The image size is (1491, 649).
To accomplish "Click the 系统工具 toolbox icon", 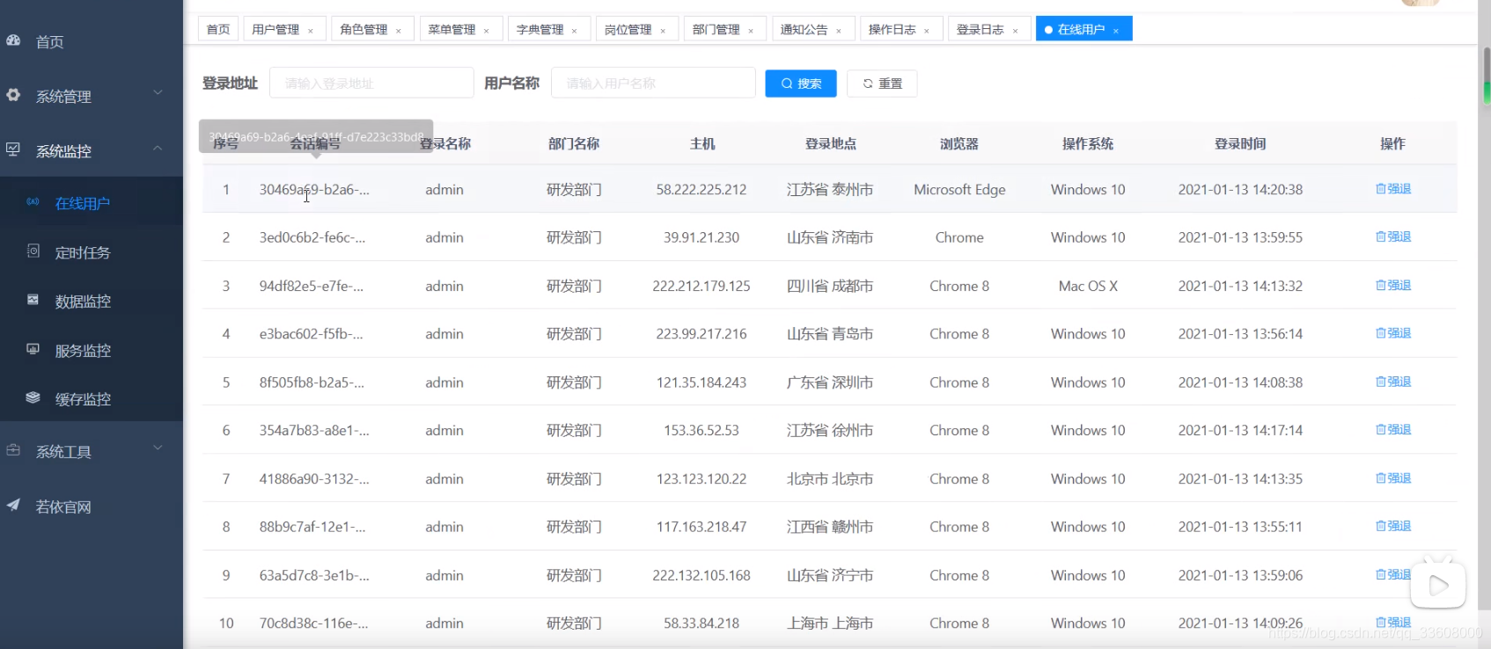I will tap(13, 450).
